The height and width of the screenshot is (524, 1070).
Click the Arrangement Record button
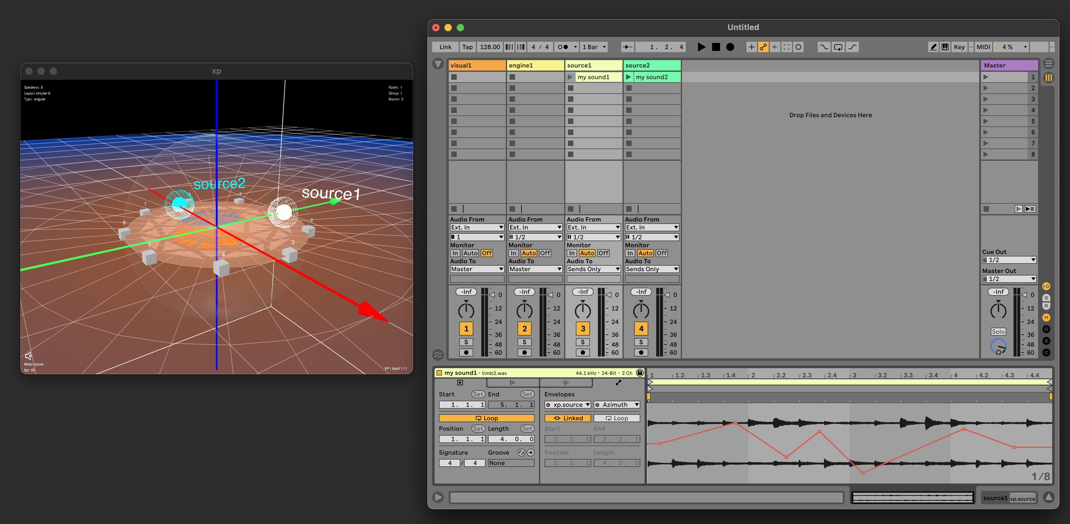pos(730,47)
